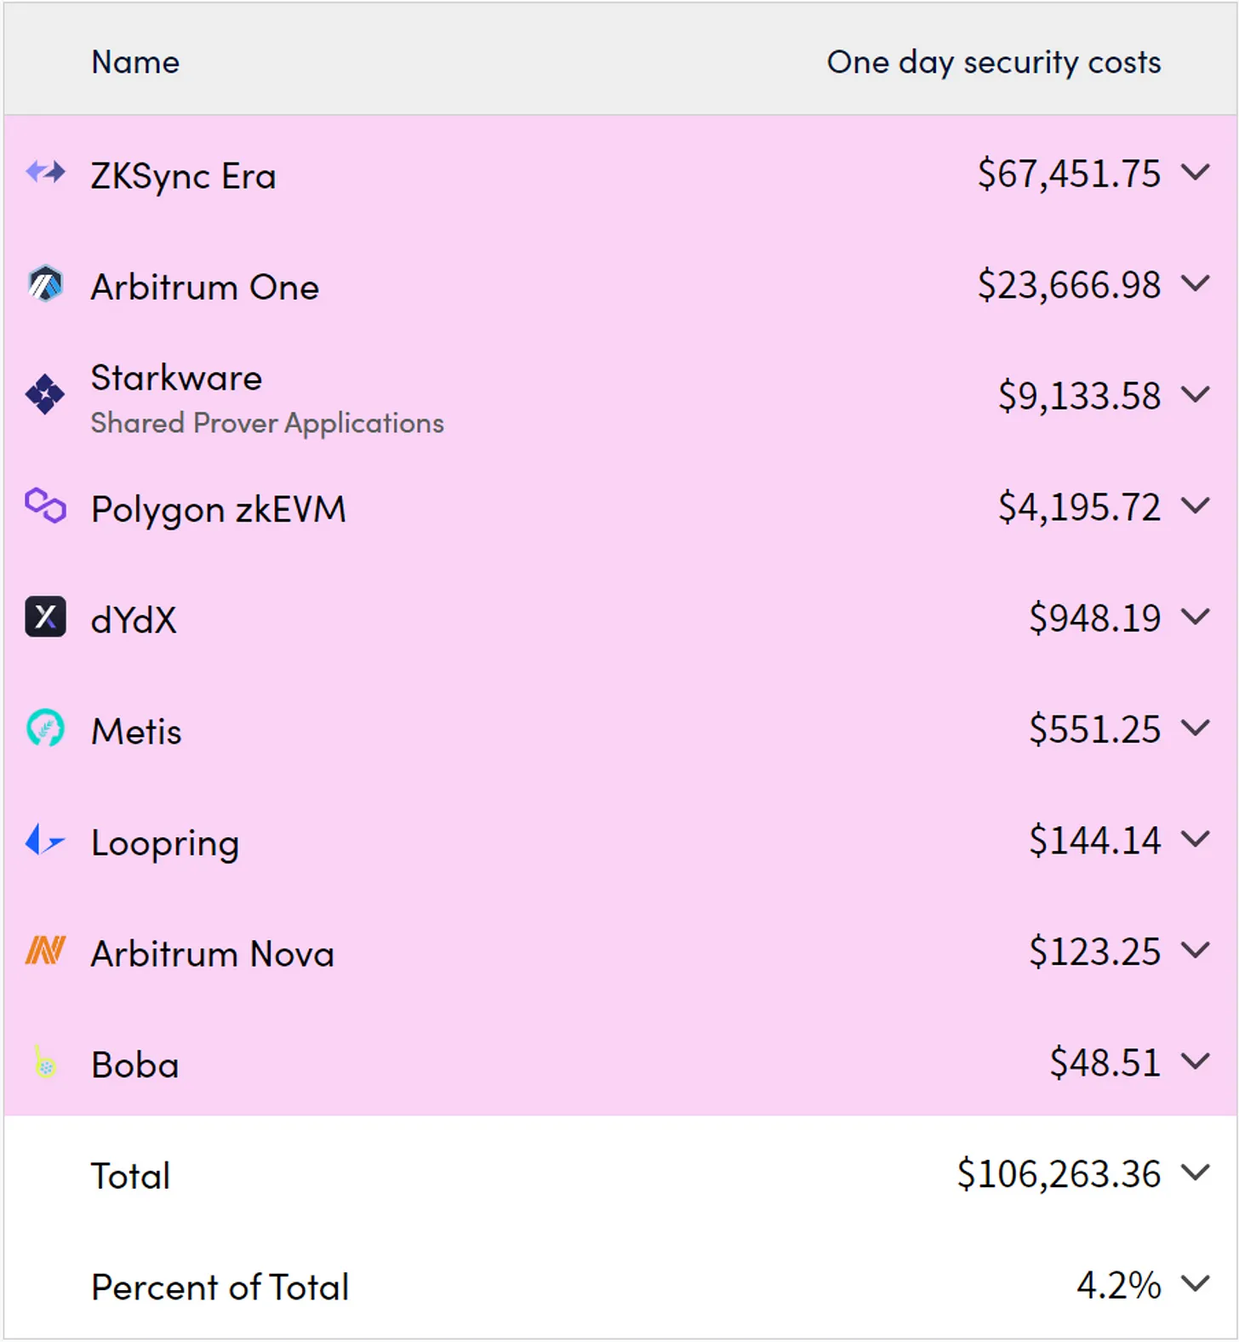Image resolution: width=1239 pixels, height=1342 pixels.
Task: Click the Name column header
Action: tap(135, 62)
